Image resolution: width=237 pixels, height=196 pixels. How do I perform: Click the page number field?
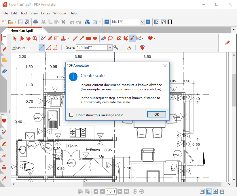[x=111, y=191]
